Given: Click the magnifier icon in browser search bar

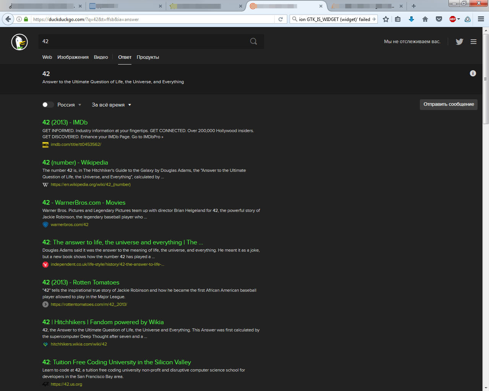Looking at the screenshot, I should [x=295, y=19].
